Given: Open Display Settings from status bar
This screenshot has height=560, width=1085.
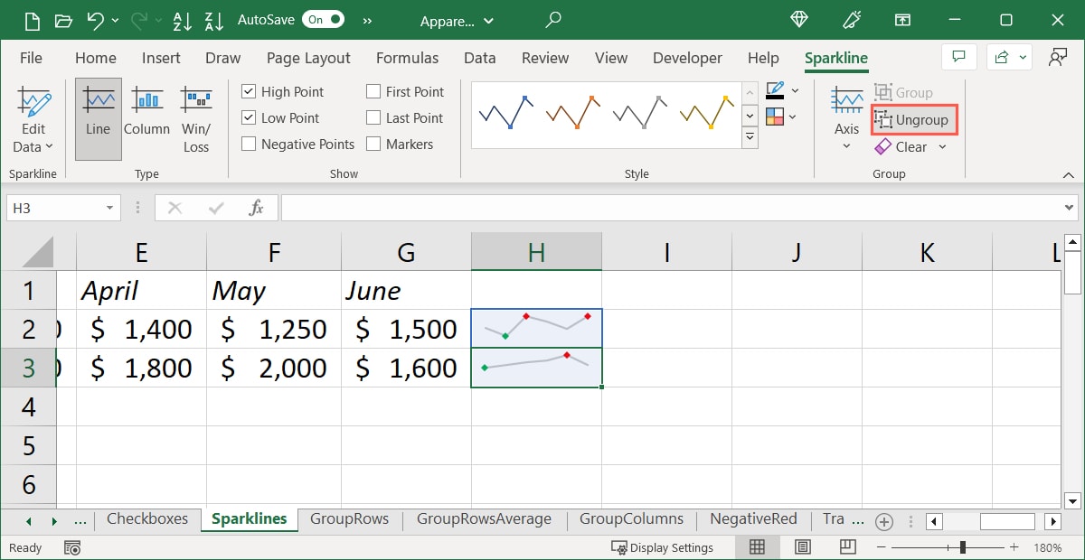Looking at the screenshot, I should pyautogui.click(x=663, y=546).
